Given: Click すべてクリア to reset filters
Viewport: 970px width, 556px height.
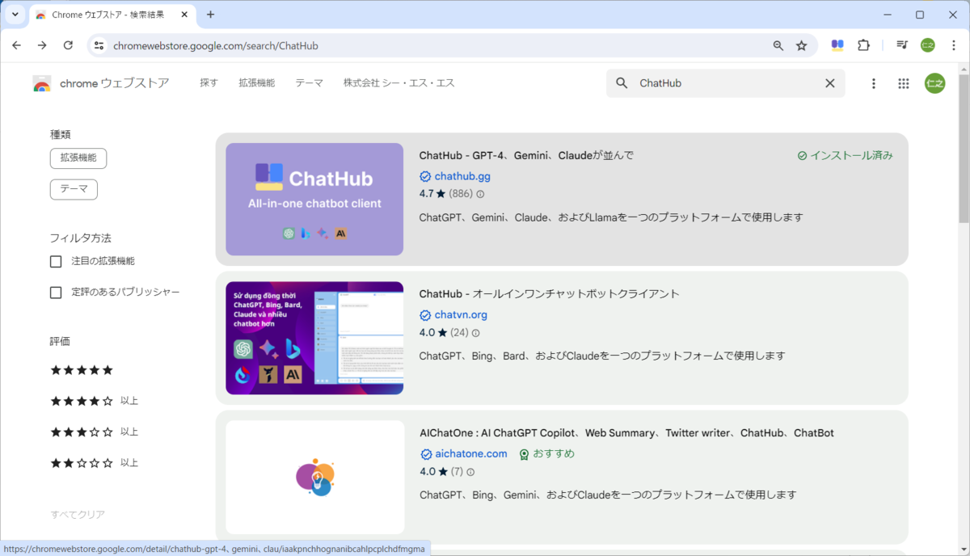Looking at the screenshot, I should (78, 515).
